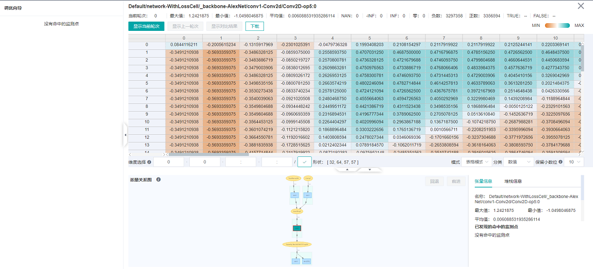Click the 显示当前轮次 button
Screen dimensions: 593x269
tap(146, 26)
